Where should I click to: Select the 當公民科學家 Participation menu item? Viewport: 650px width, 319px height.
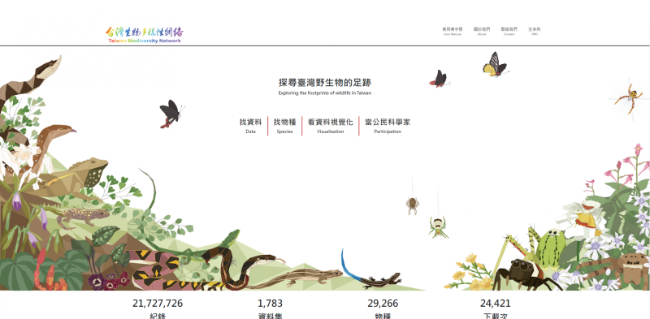388,126
